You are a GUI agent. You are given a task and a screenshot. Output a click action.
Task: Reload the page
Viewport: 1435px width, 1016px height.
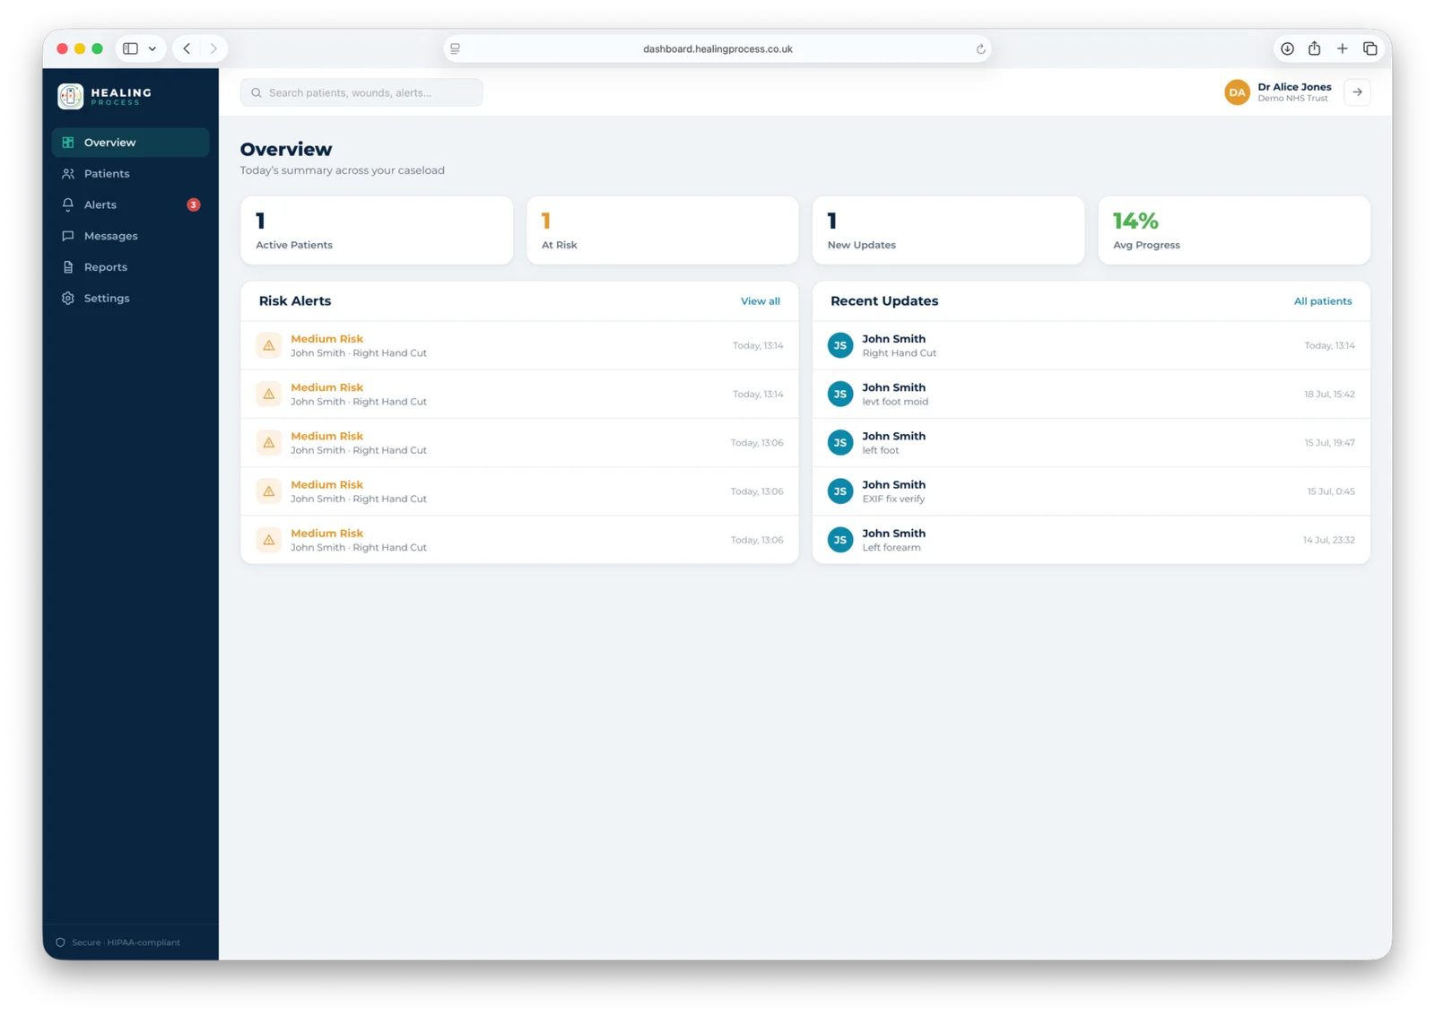pos(980,49)
